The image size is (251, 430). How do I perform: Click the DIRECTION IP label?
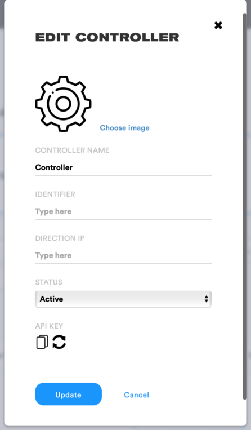click(60, 238)
